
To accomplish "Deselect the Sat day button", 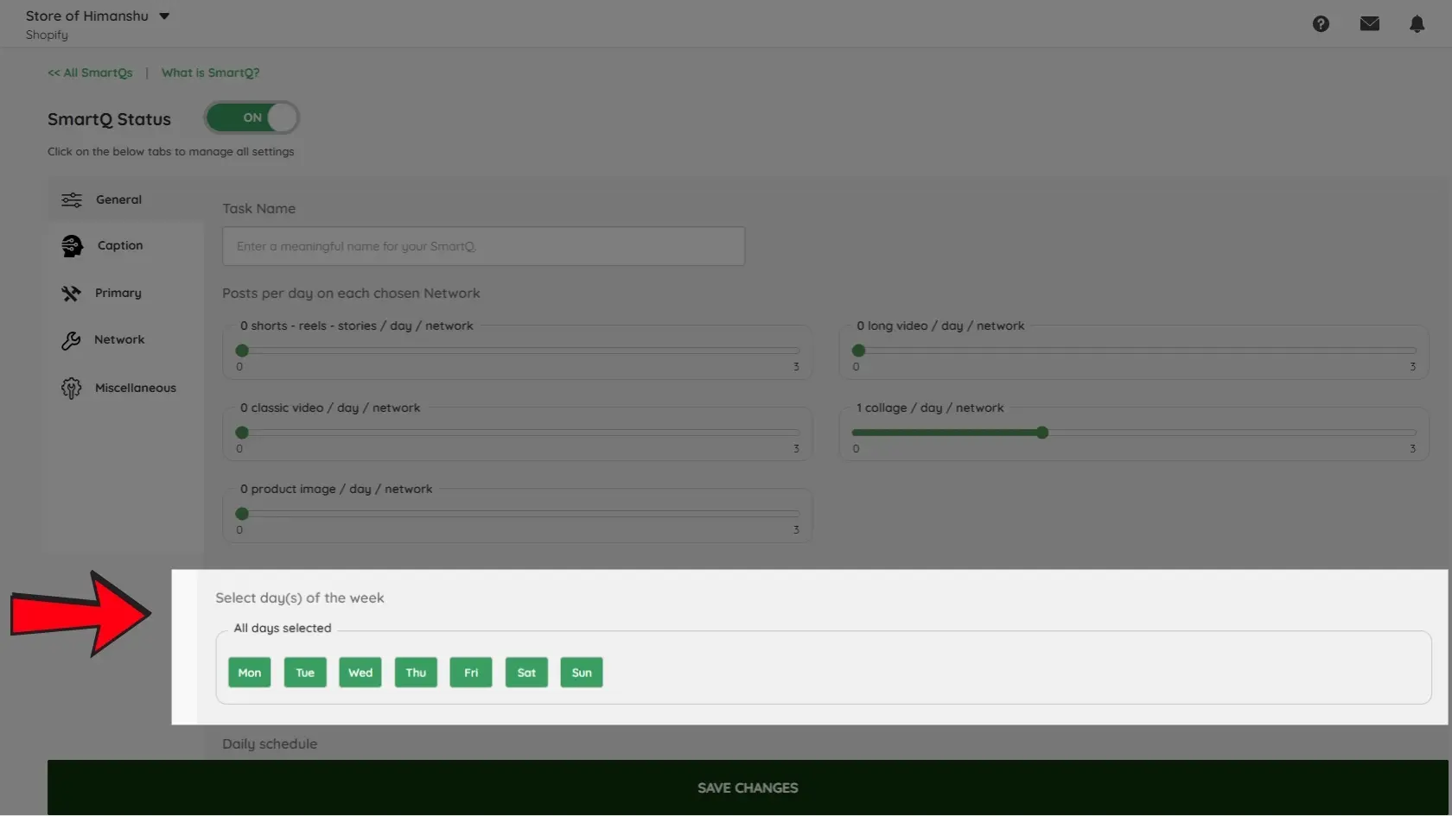I will (526, 673).
